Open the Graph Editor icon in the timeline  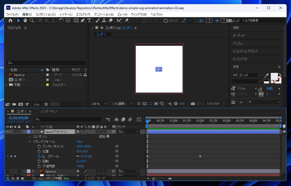click(x=139, y=119)
